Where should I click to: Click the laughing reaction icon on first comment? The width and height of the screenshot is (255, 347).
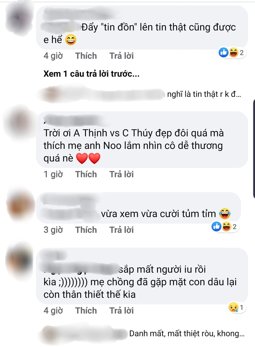click(233, 52)
